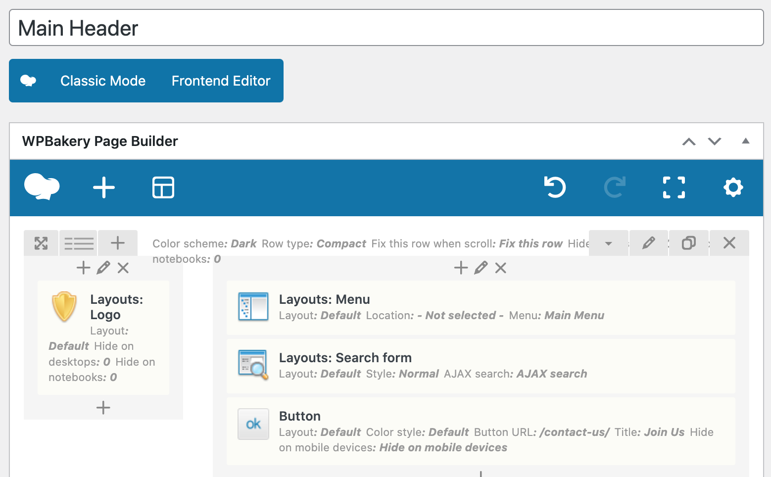The height and width of the screenshot is (477, 771).
Task: Delete the row with X icon
Action: point(729,243)
